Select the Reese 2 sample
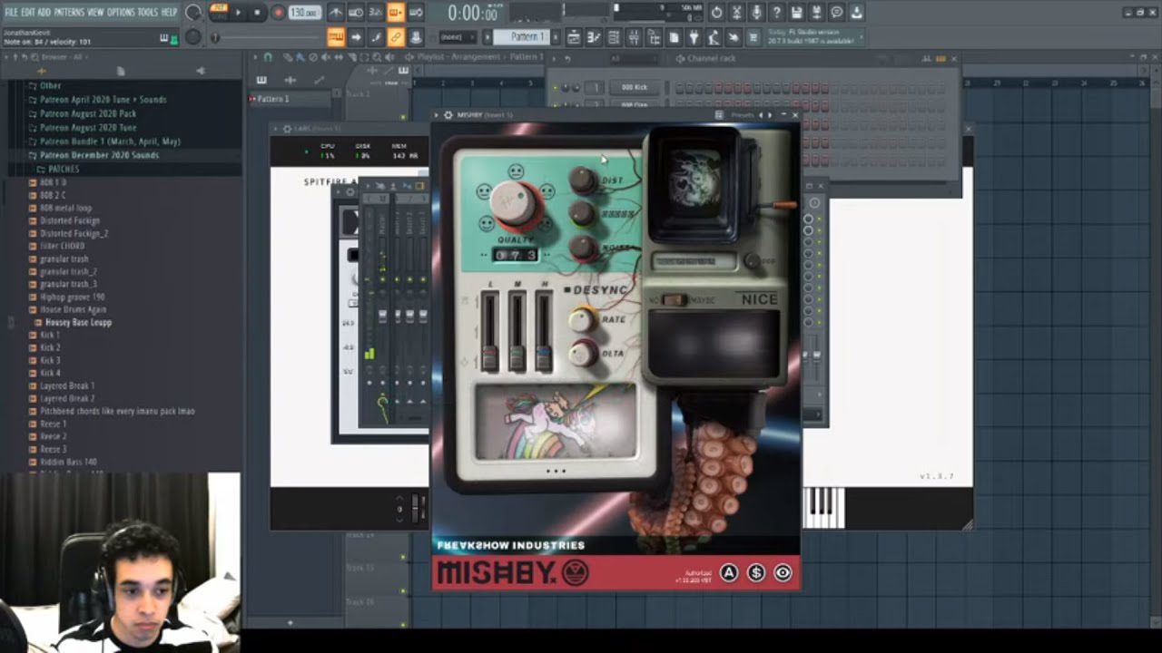The height and width of the screenshot is (653, 1162). click(x=53, y=436)
